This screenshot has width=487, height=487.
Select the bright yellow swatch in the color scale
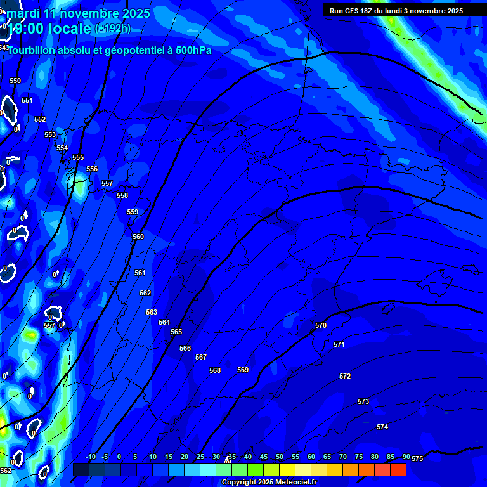287,470
